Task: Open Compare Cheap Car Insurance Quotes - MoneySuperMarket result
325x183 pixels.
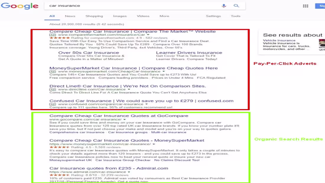Action: tap(127, 140)
